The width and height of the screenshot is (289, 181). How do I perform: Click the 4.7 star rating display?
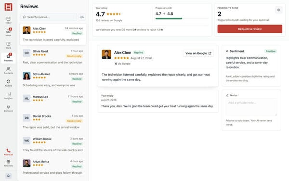tap(108, 14)
